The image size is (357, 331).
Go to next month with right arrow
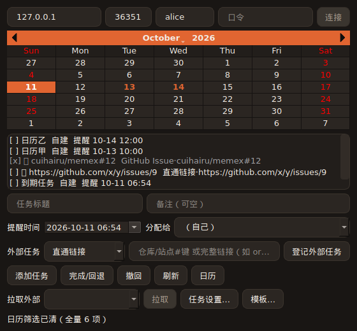[x=342, y=38]
